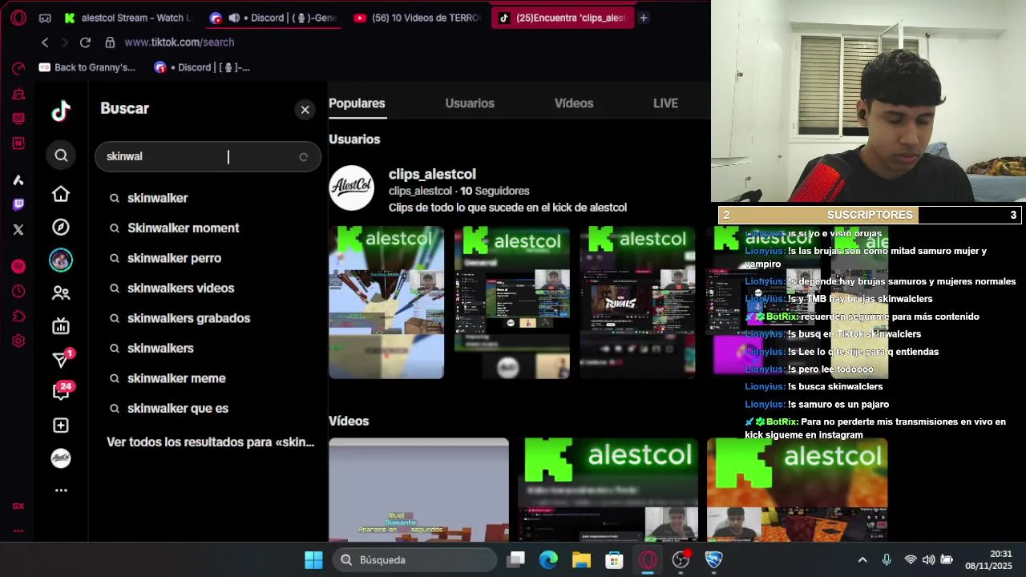Switch to the Populares tab
Image resolution: width=1026 pixels, height=577 pixels.
tap(357, 103)
